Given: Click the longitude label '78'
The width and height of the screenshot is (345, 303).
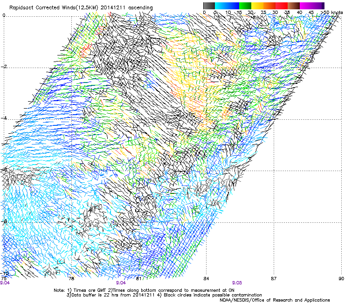Looking at the screenshot, I should [71, 279].
